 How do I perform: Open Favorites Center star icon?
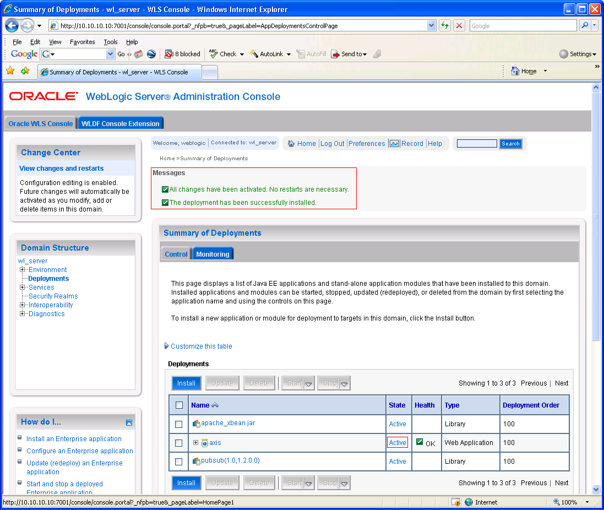tap(10, 71)
